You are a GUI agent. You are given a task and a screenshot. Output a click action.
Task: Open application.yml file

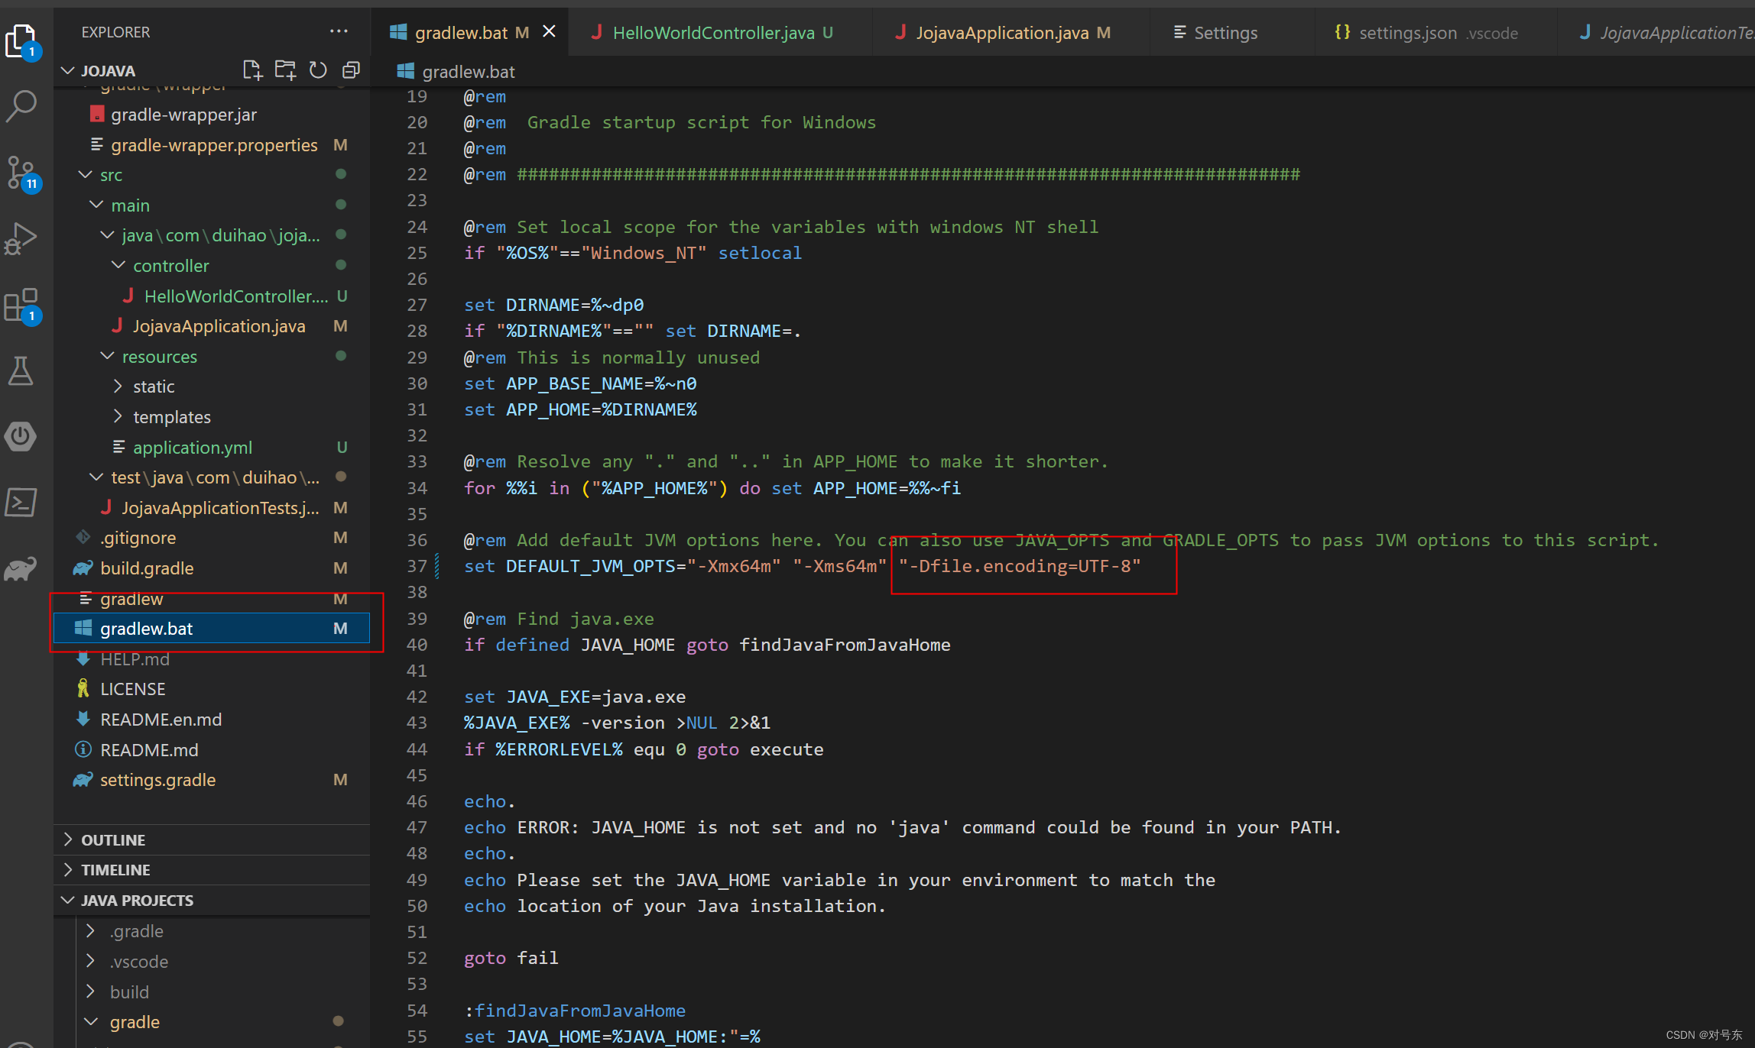click(212, 447)
